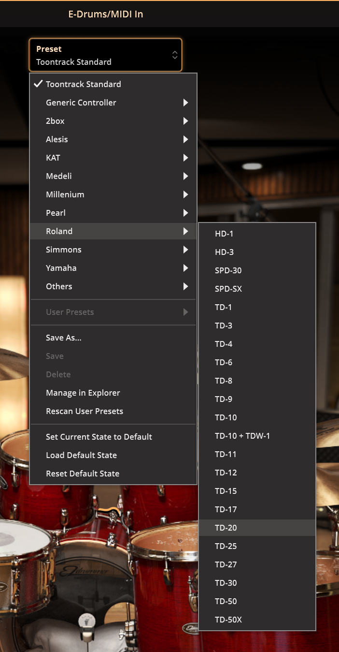
Task: Pick the Roland SPD-SX preset
Action: click(x=228, y=289)
